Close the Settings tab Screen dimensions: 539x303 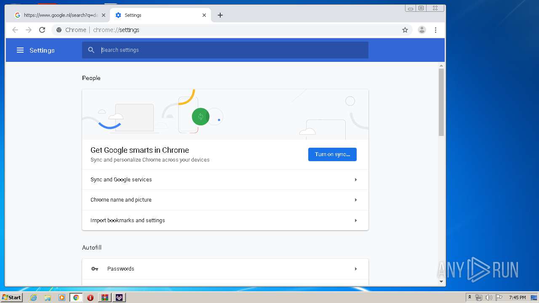204,15
